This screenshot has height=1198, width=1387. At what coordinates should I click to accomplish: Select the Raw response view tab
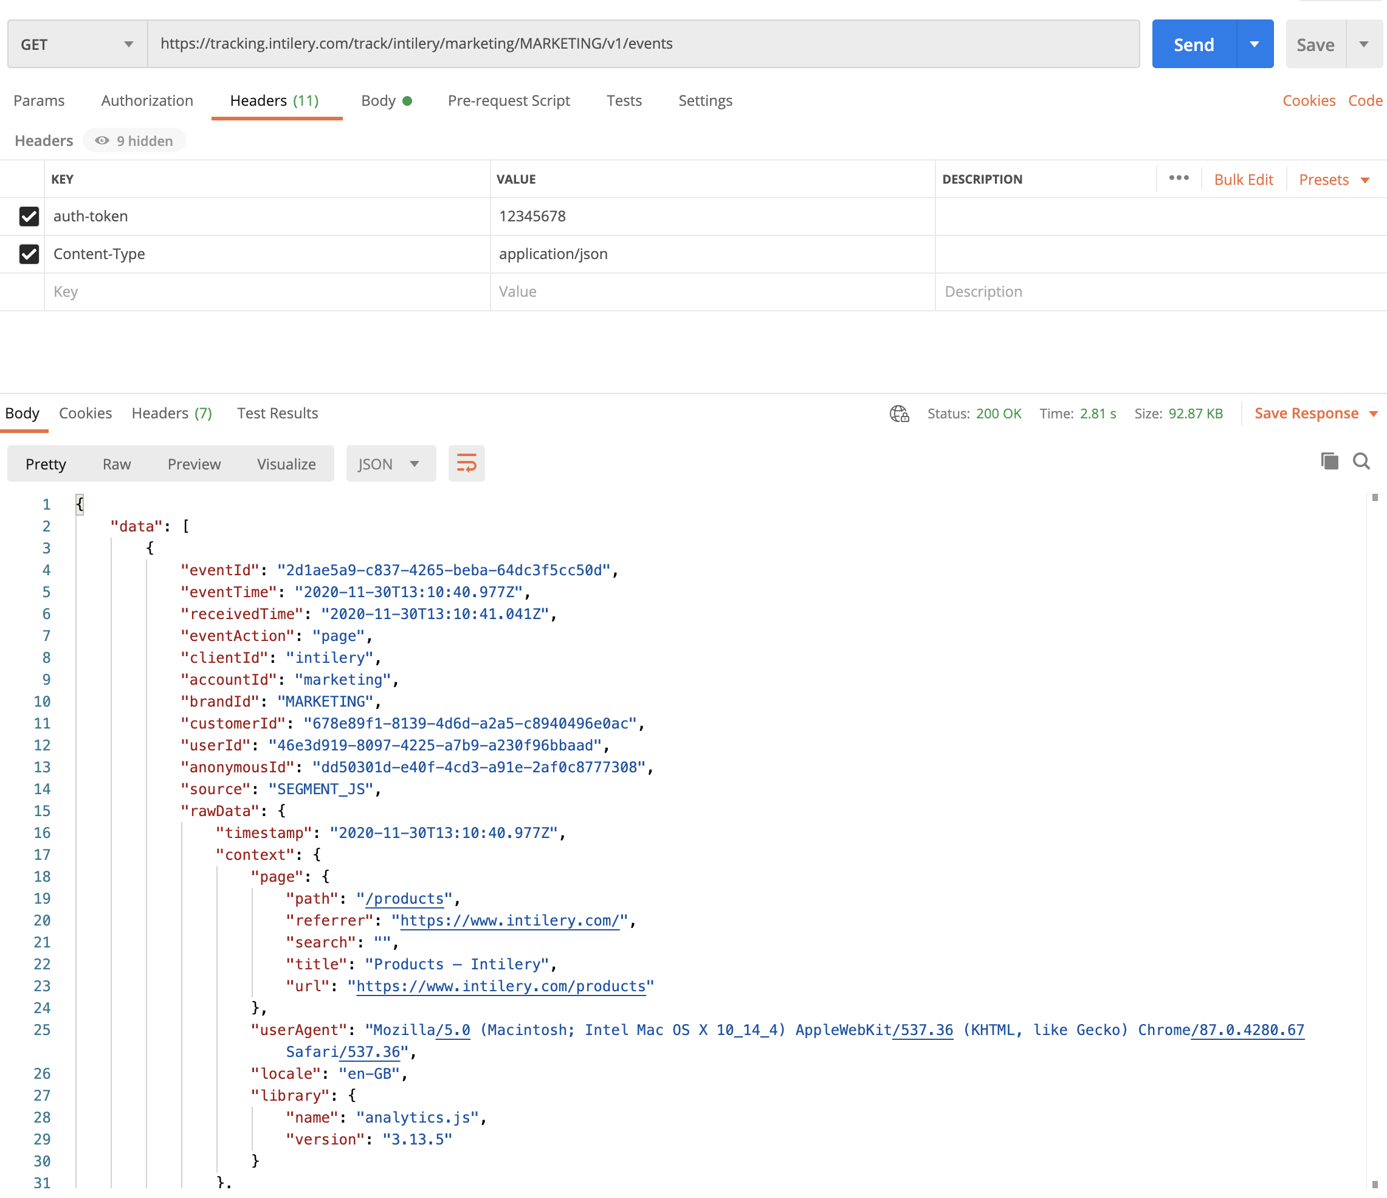point(117,464)
